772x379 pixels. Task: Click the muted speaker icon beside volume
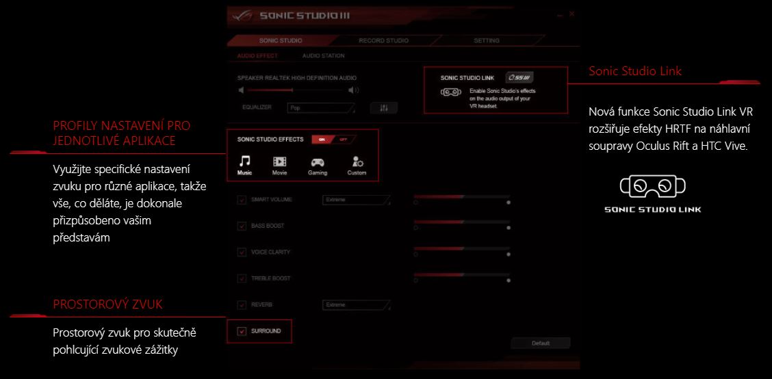click(x=241, y=90)
